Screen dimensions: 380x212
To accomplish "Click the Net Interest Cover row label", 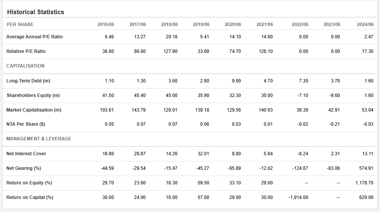I will [26, 154].
